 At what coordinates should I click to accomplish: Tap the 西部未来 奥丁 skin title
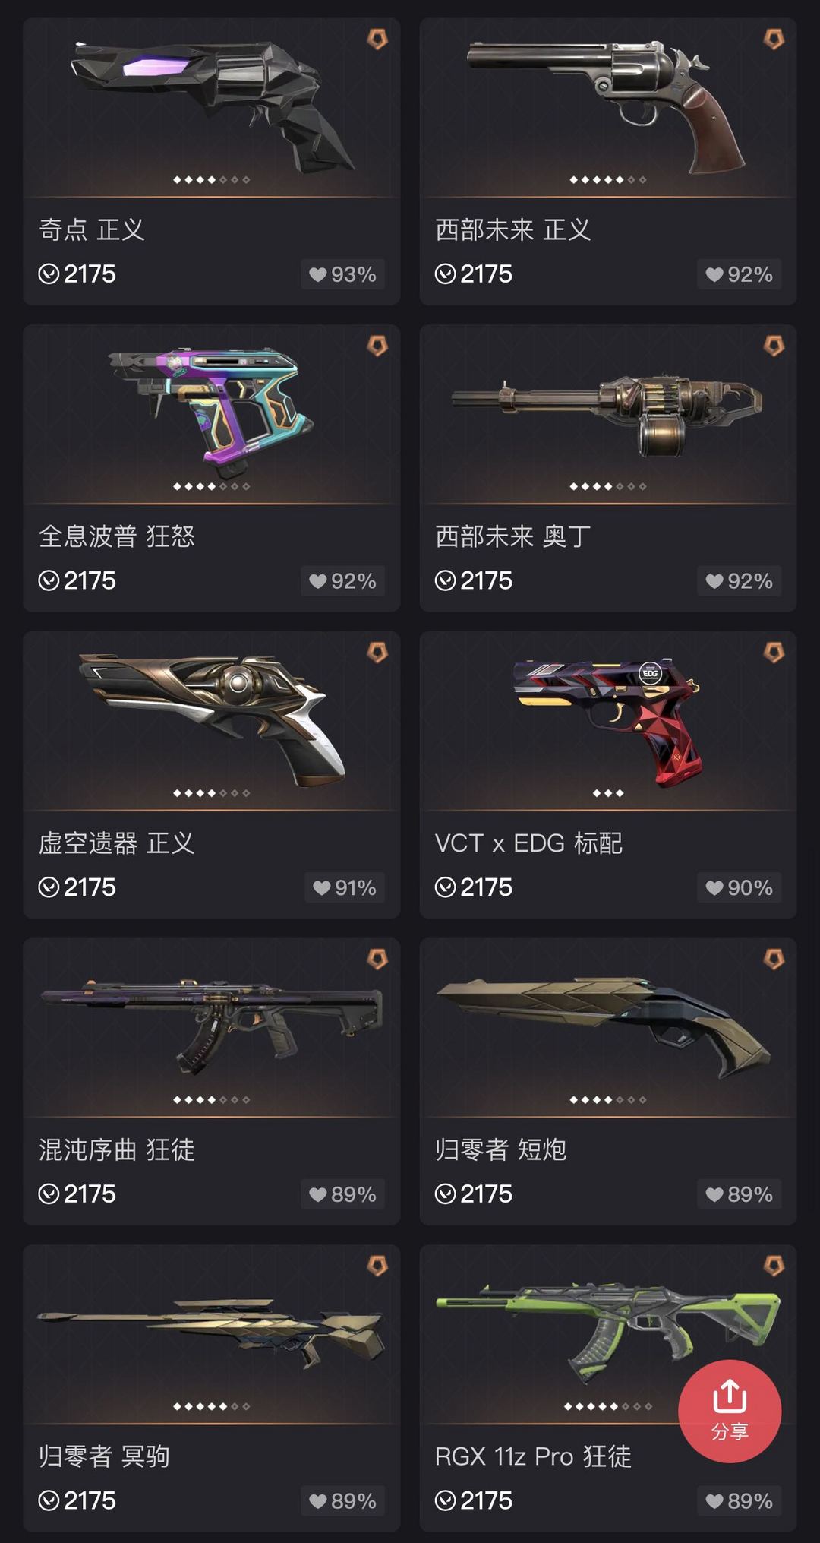click(513, 536)
